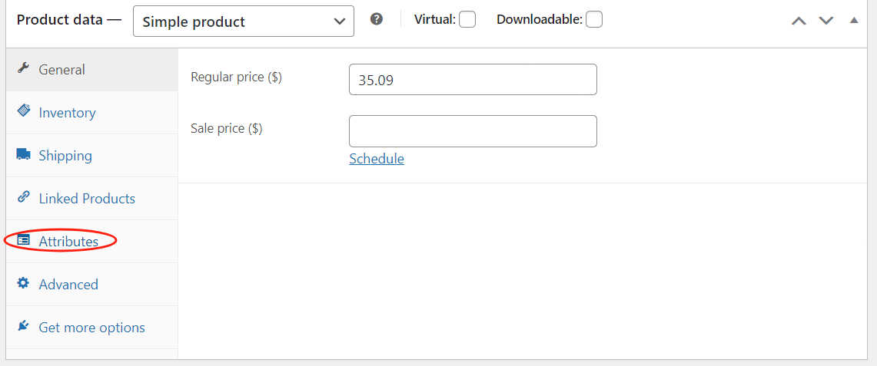The width and height of the screenshot is (877, 366).
Task: Go to the Linked Products tab
Action: pyautogui.click(x=87, y=199)
